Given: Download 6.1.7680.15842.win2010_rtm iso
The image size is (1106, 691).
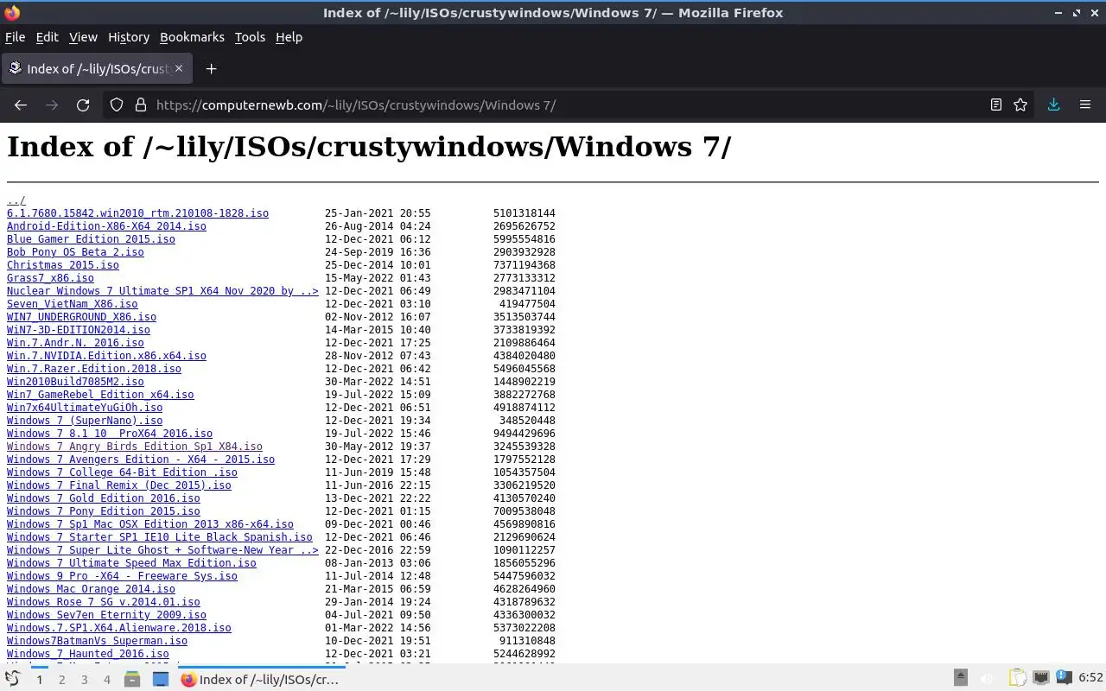Looking at the screenshot, I should (x=137, y=213).
